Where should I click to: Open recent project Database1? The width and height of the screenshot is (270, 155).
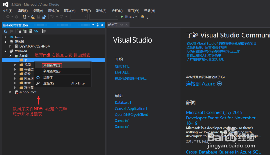(x=123, y=103)
